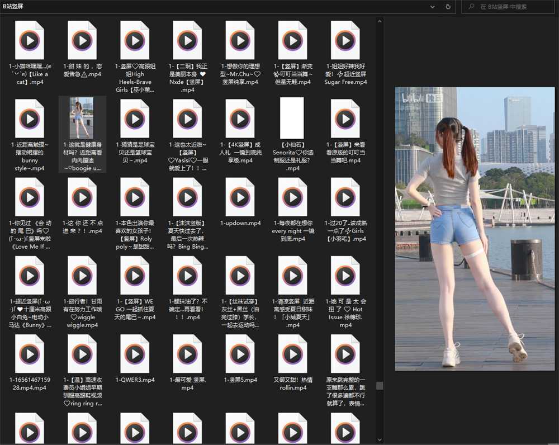Select the "1-竖屏♡高跟姐姐High Heels" entry
Image resolution: width=559 pixels, height=445 pixels.
(x=135, y=39)
